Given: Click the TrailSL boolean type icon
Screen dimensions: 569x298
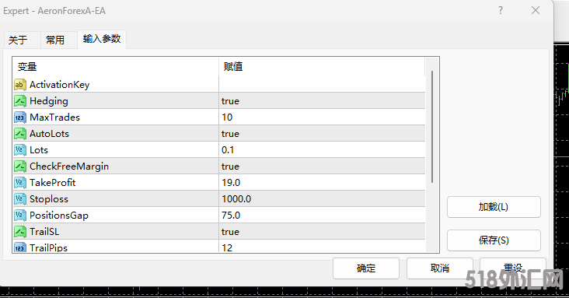Looking at the screenshot, I should click(x=20, y=232).
